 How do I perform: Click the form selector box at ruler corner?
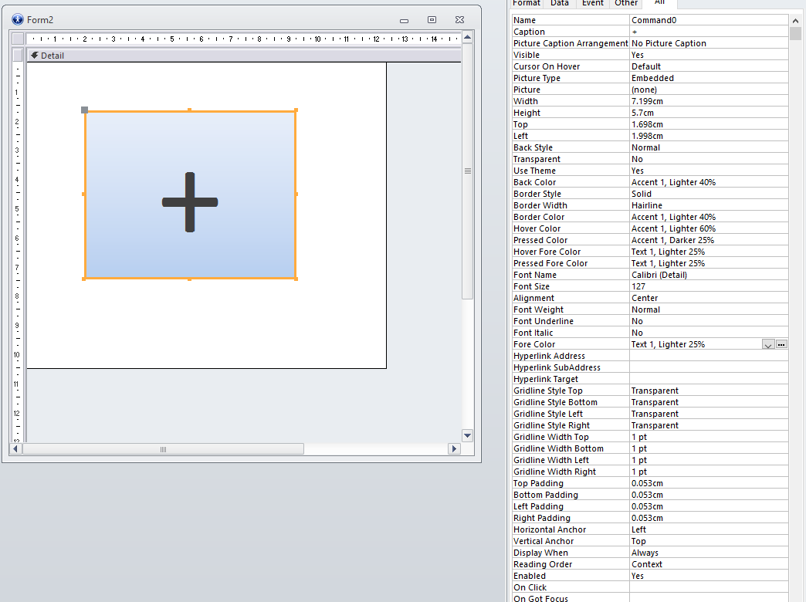(18, 39)
